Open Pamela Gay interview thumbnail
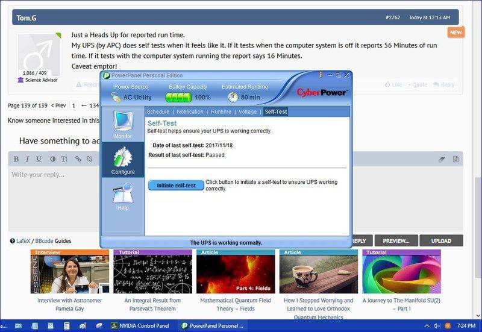This screenshot has height=332, width=482. [x=70, y=271]
